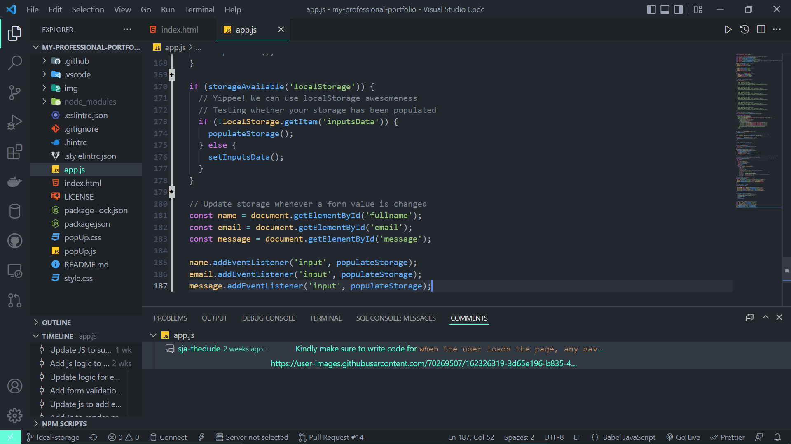Open the Terminal menu
Screen dimensions: 791x444
[x=199, y=9]
